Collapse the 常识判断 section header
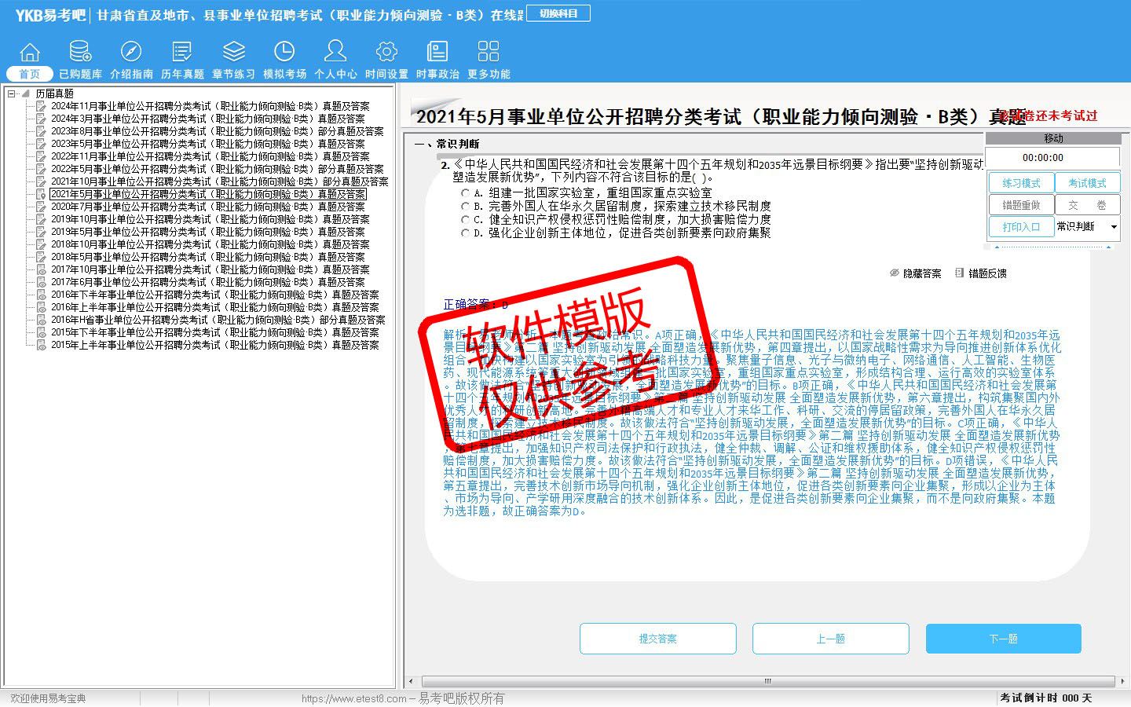1131x707 pixels. [x=448, y=144]
